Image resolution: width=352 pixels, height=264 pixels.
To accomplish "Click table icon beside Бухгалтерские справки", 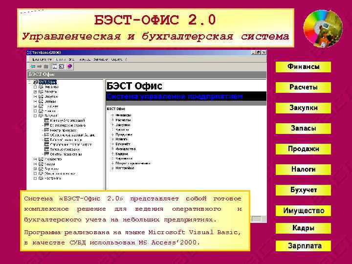I will tap(46, 125).
